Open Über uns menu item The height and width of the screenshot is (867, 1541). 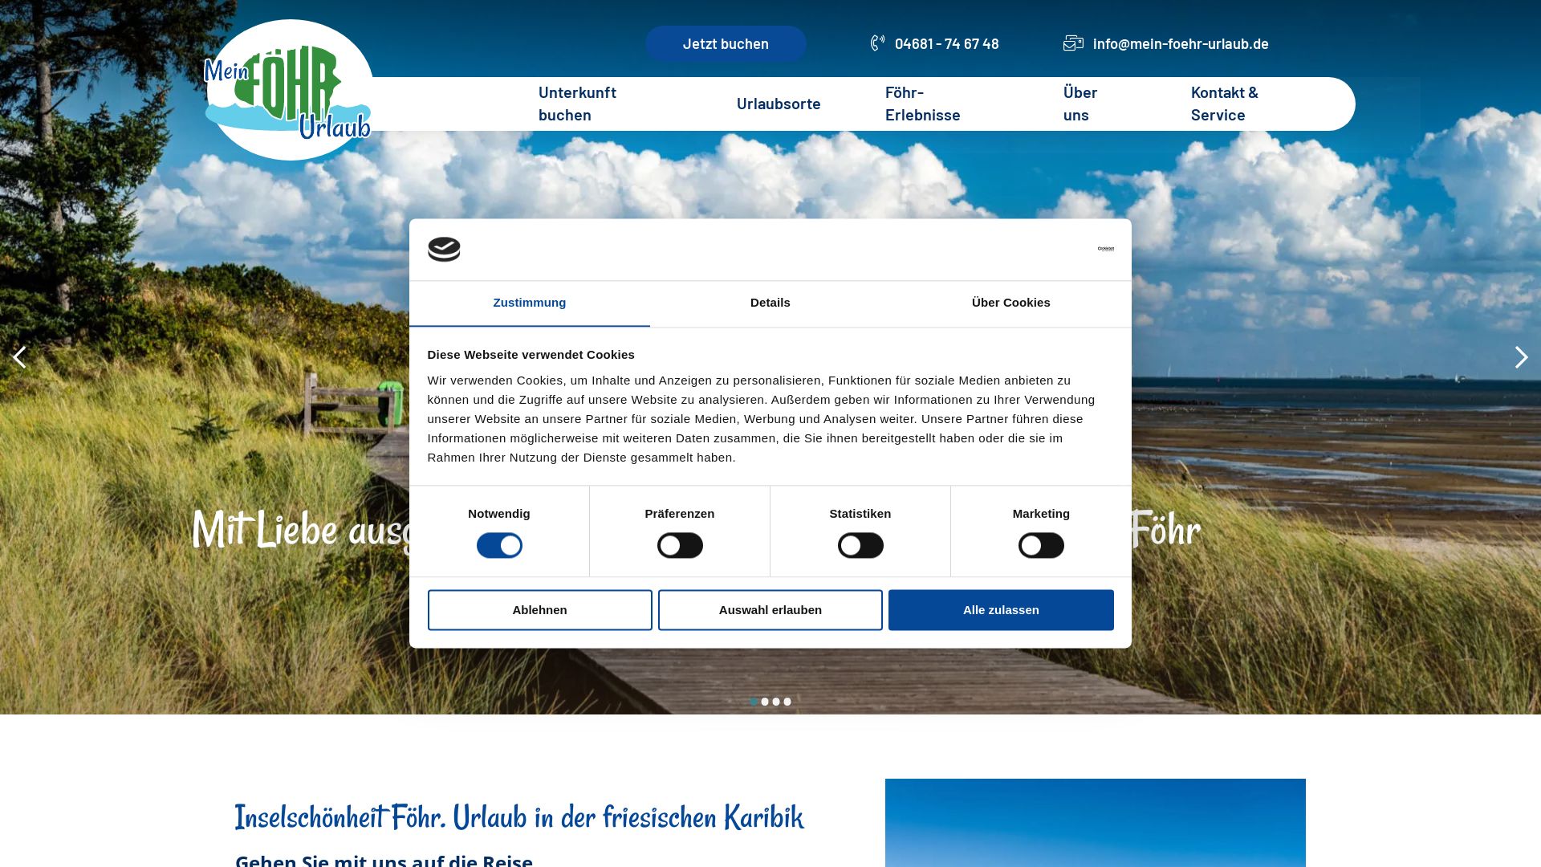(x=1080, y=104)
